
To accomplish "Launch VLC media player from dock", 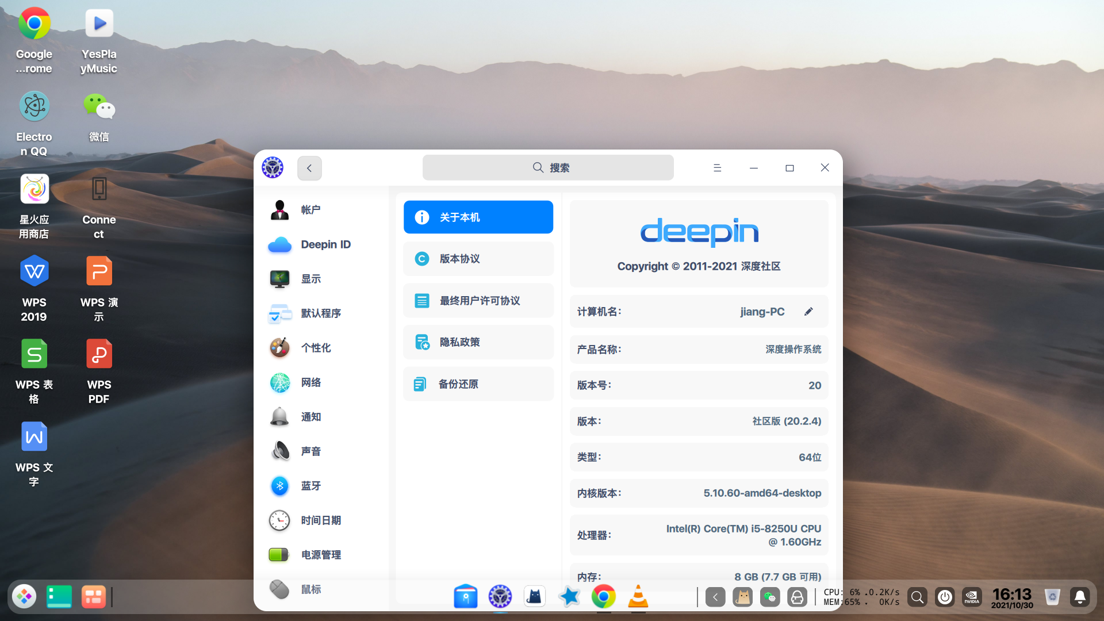I will 638,596.
